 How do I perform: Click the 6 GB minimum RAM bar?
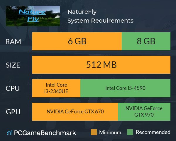coord(77,41)
